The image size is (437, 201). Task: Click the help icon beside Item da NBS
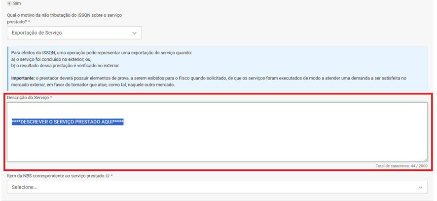point(108,176)
